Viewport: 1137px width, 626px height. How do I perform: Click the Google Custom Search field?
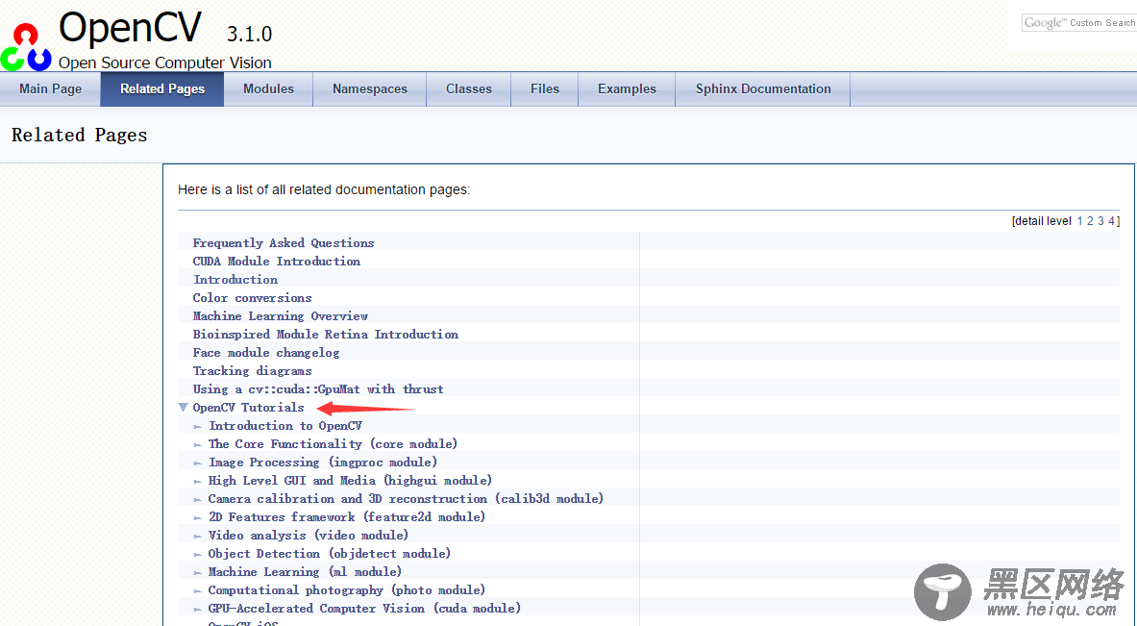[x=1079, y=22]
